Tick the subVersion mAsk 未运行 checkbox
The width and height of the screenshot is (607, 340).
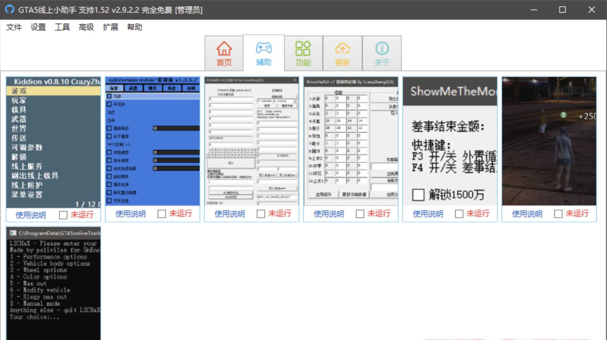[x=162, y=214]
